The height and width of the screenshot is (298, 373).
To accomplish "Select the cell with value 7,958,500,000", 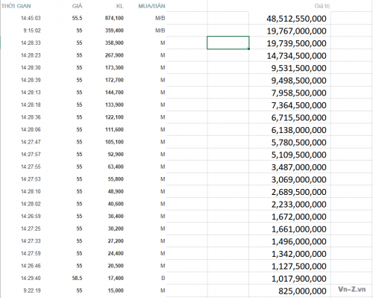I will [290, 93].
